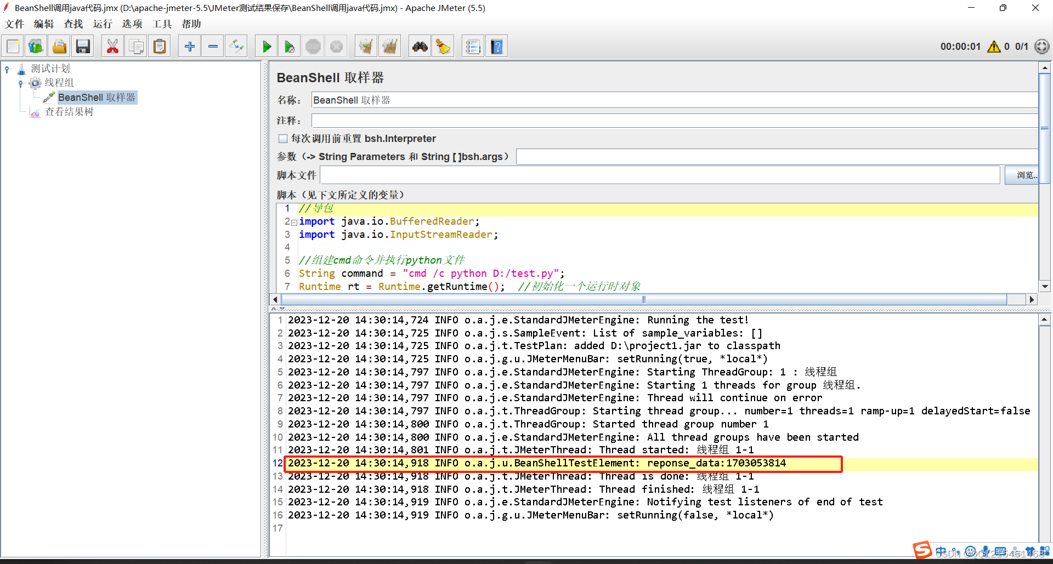Open the 运行 menu
The image size is (1053, 564).
(103, 24)
